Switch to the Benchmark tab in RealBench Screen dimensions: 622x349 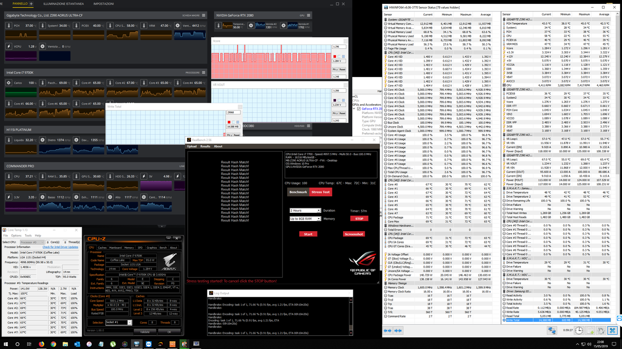[x=298, y=192]
